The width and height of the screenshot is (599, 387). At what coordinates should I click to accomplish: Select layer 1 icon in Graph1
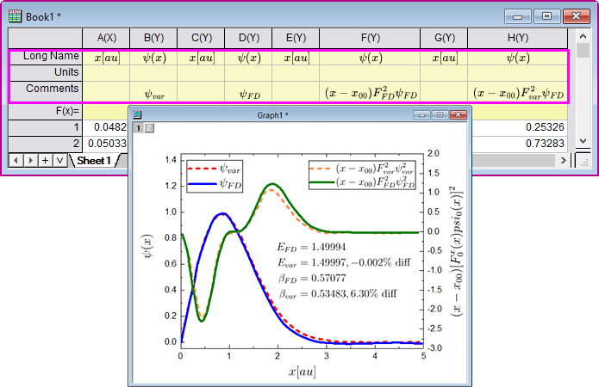tap(138, 128)
